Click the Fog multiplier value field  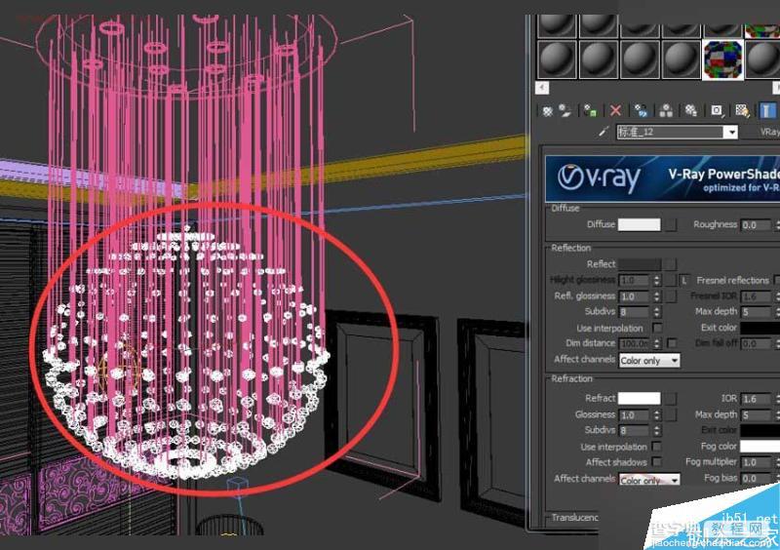tap(756, 462)
